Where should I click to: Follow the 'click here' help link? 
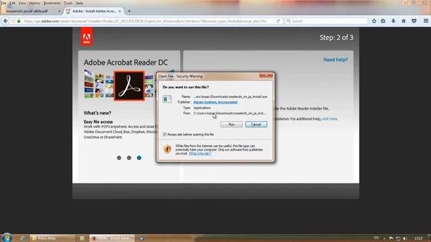(329, 119)
